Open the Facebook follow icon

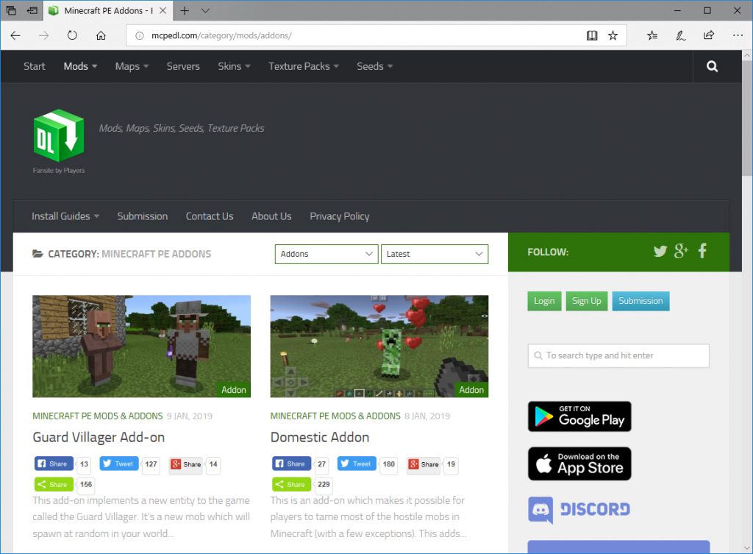702,251
